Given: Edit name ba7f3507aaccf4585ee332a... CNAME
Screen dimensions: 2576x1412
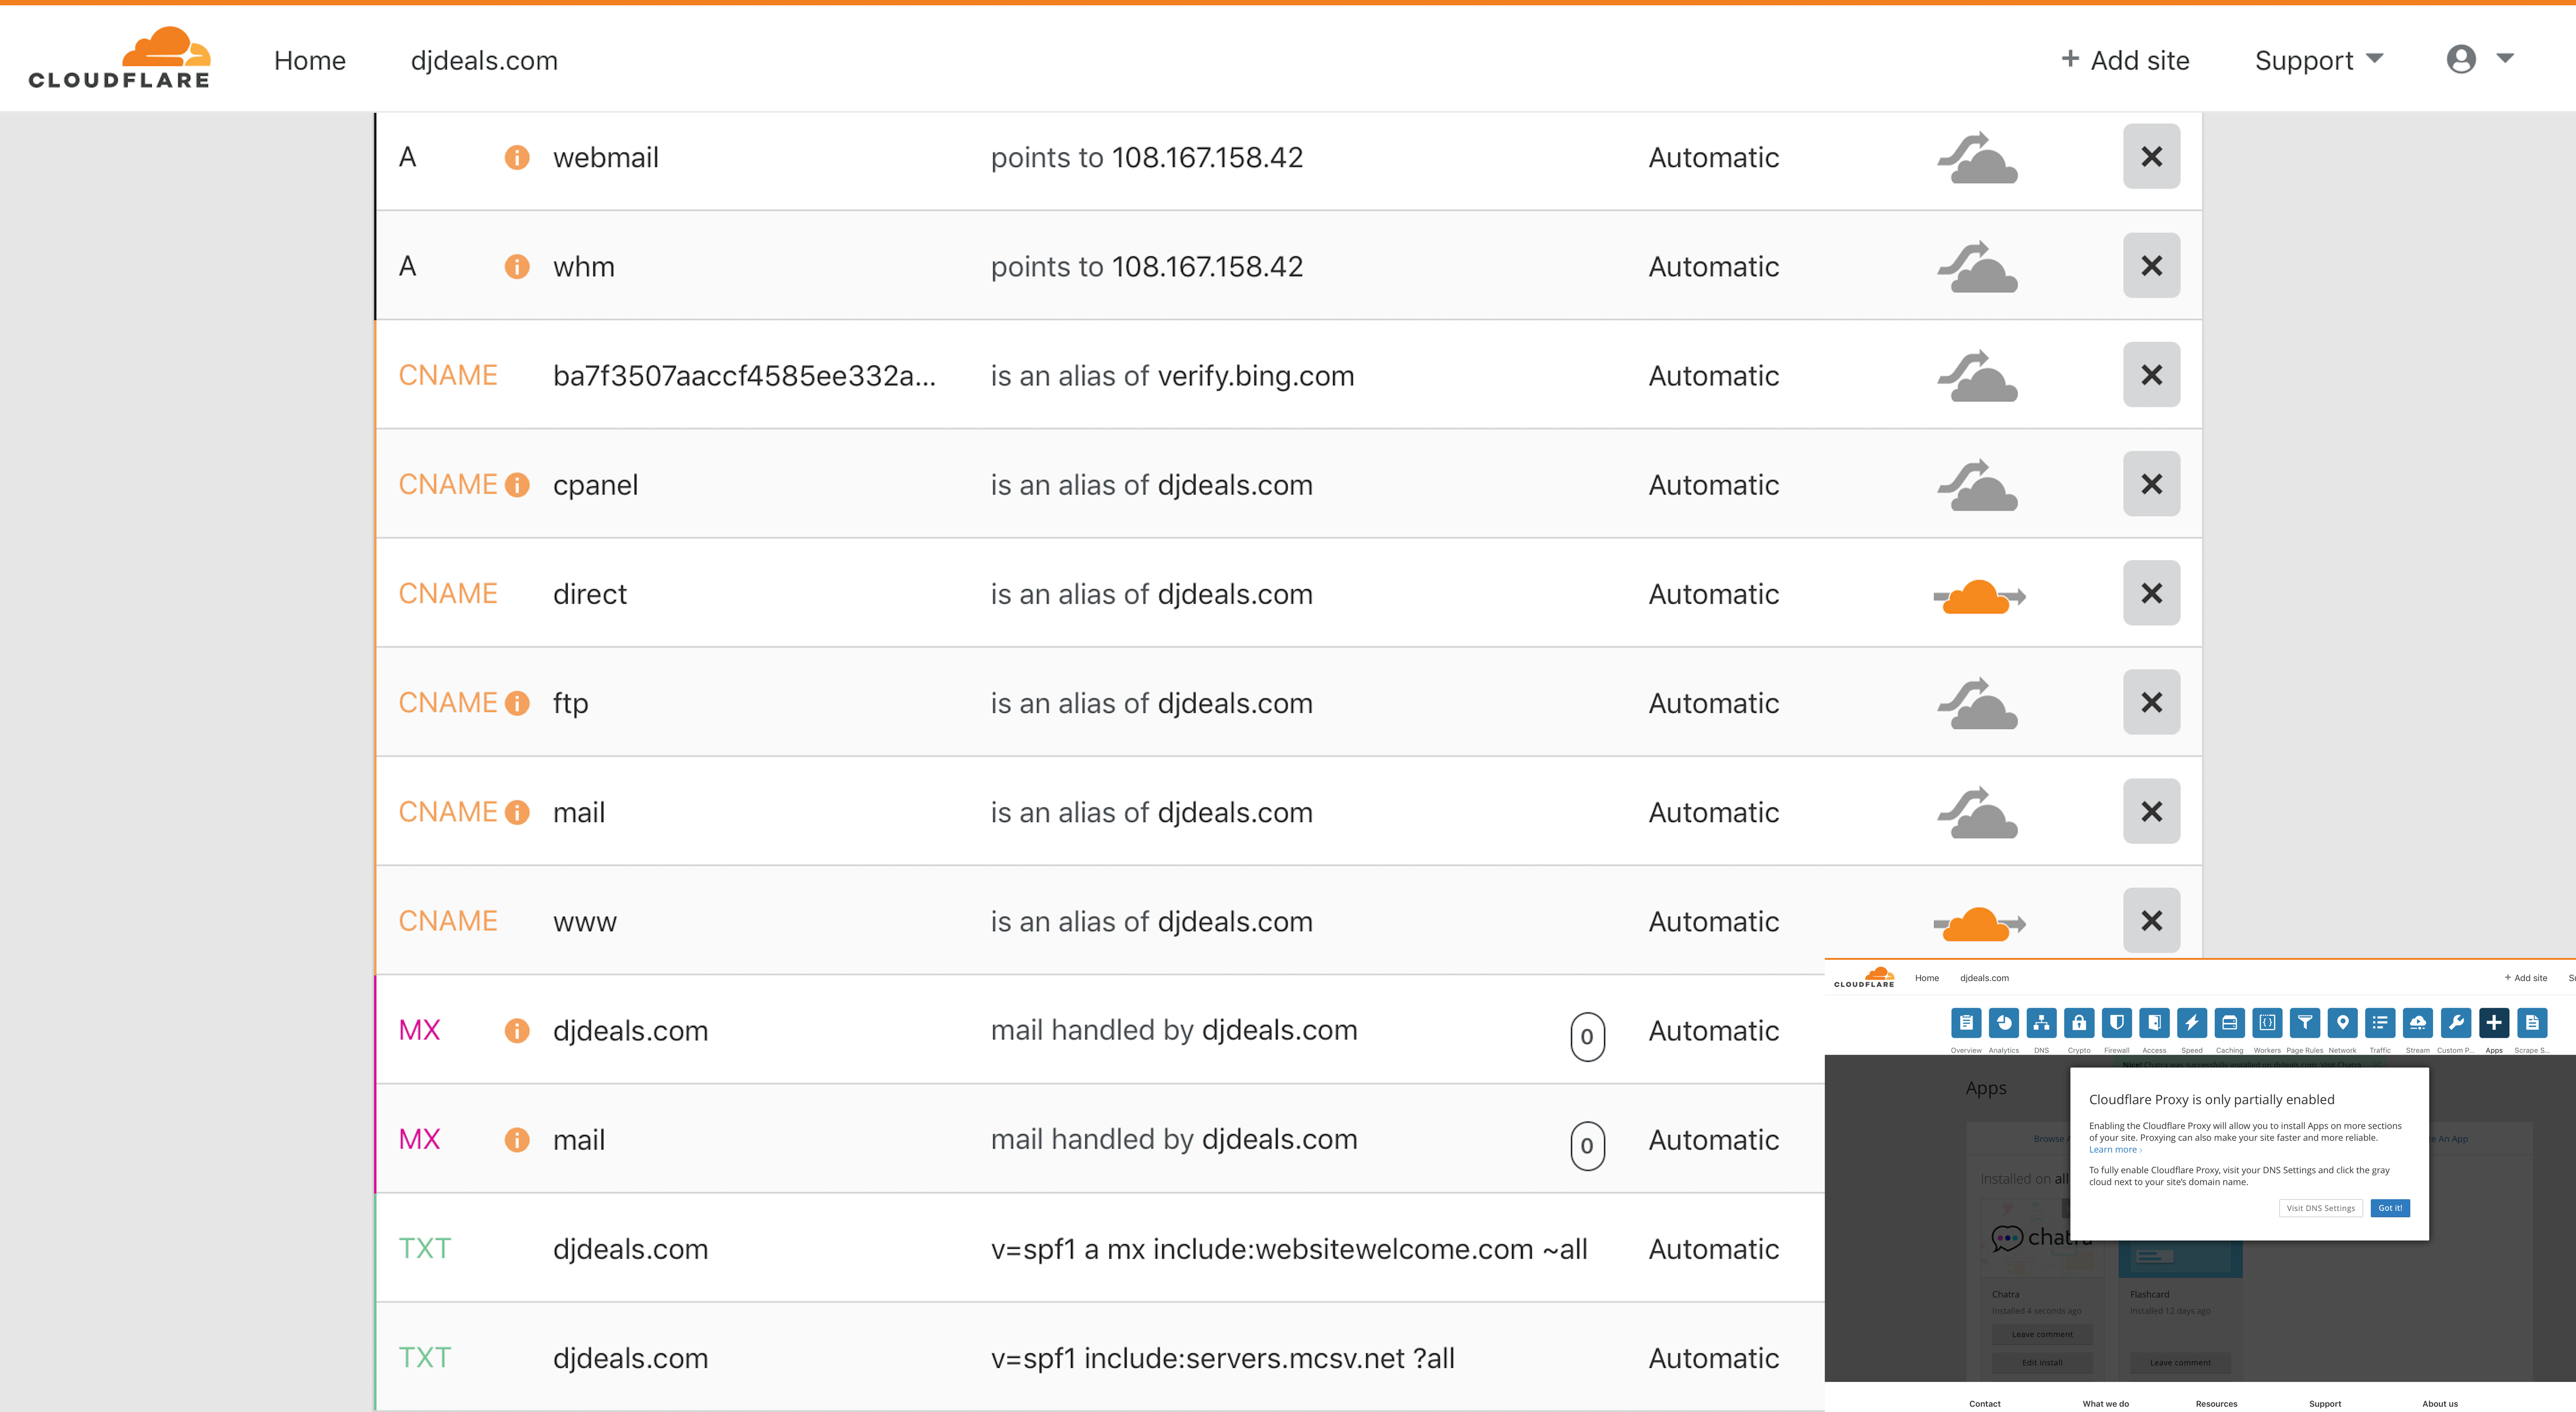Looking at the screenshot, I should pyautogui.click(x=744, y=375).
